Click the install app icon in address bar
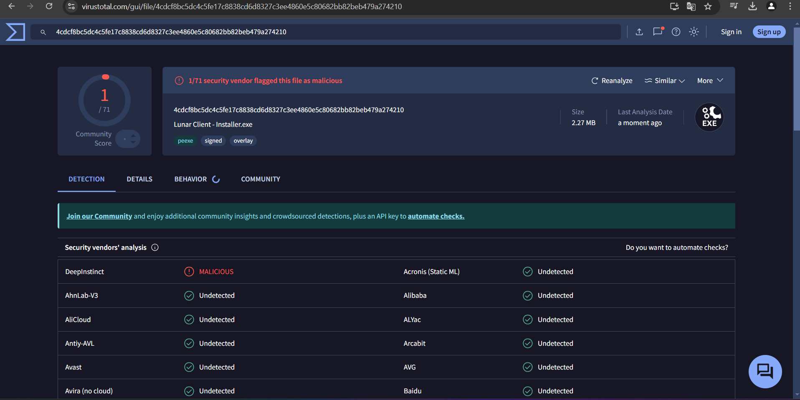This screenshot has width=800, height=400. pos(674,6)
